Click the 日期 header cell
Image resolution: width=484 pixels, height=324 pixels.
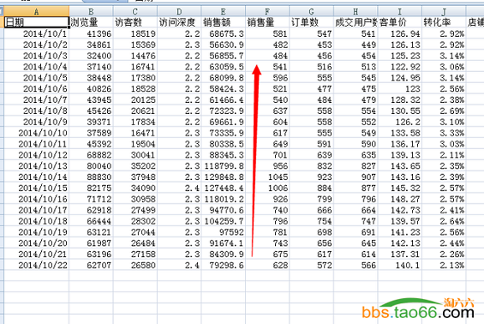pos(37,22)
